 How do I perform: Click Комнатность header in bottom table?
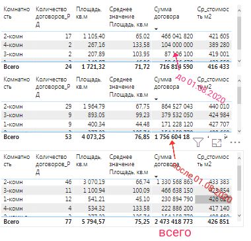[17, 160]
